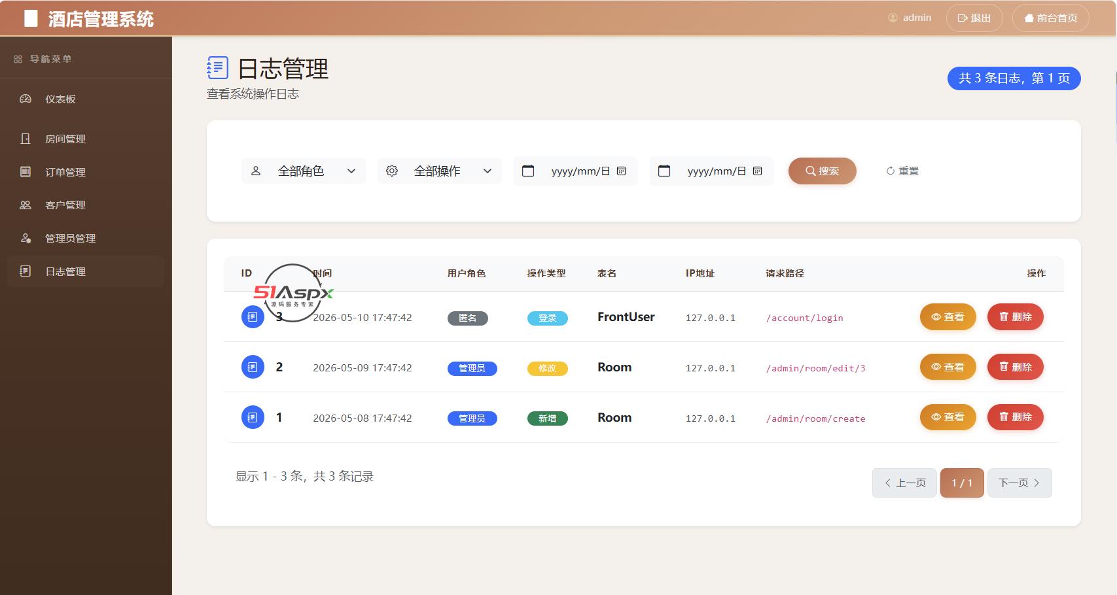Click the hotel system logo icon
This screenshot has height=595, width=1117.
point(31,18)
